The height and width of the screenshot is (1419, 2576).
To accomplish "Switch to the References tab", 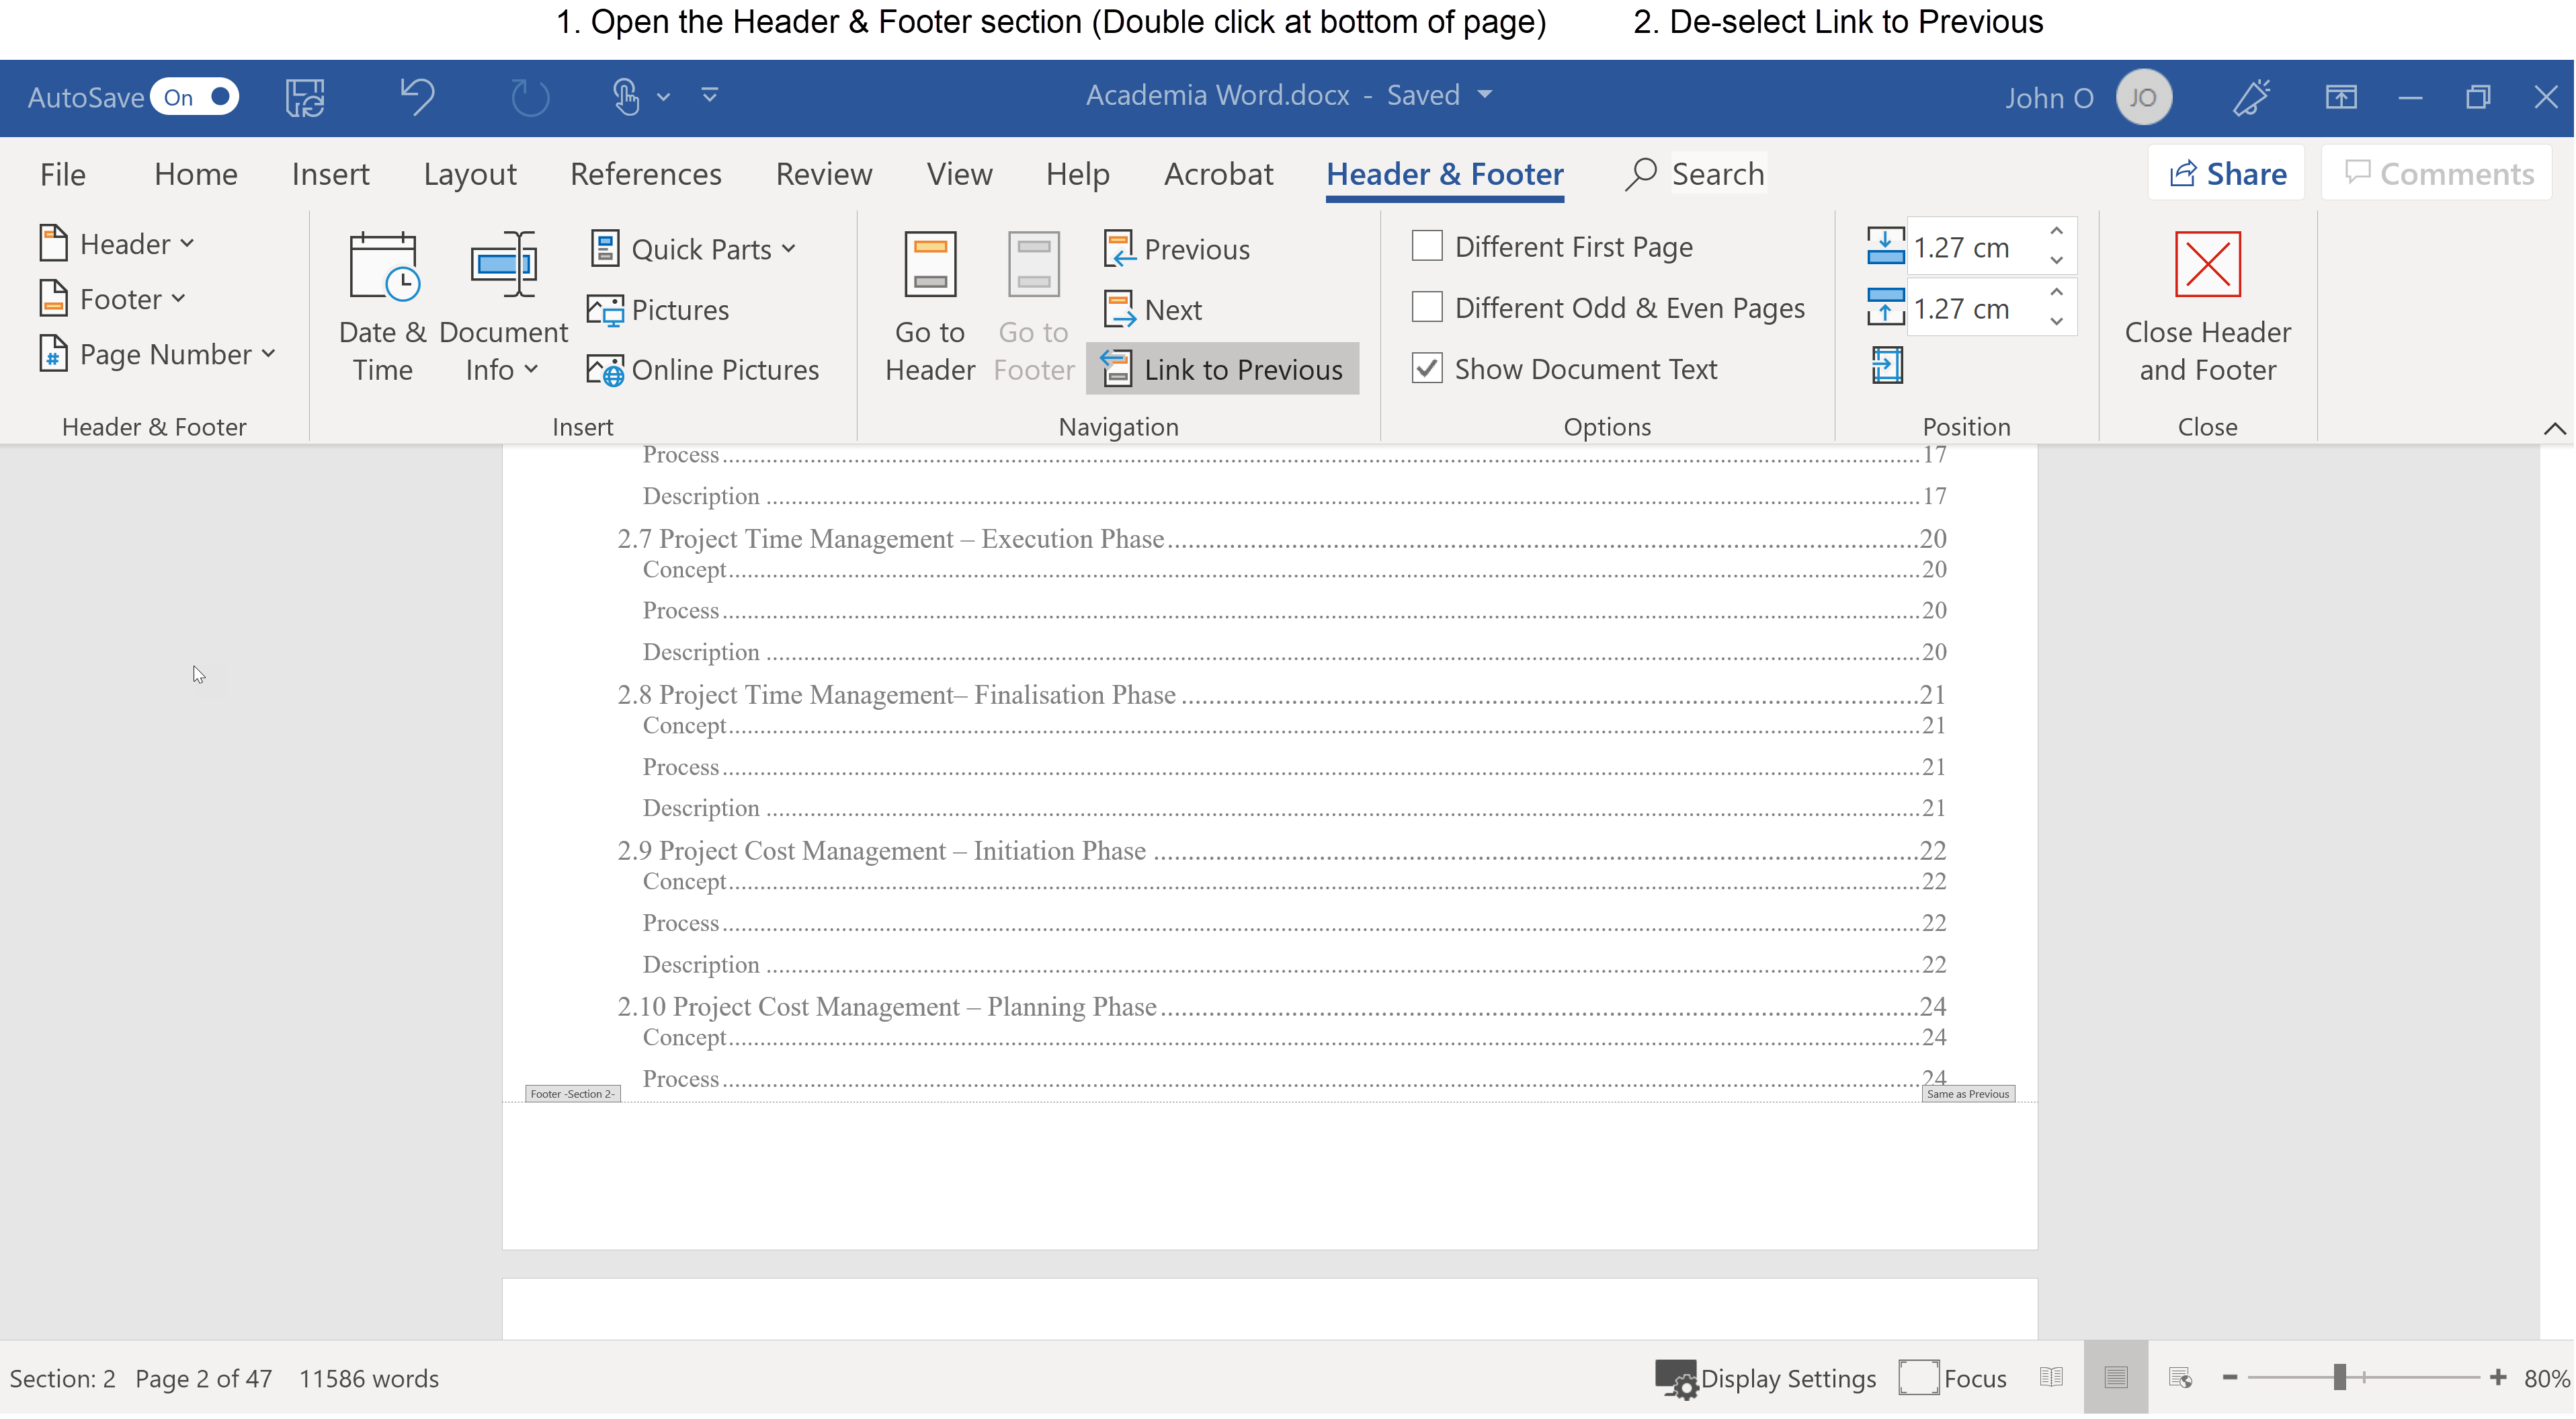I will click(646, 173).
